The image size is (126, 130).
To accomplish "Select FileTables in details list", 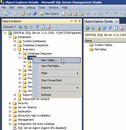I will coord(98,49).
